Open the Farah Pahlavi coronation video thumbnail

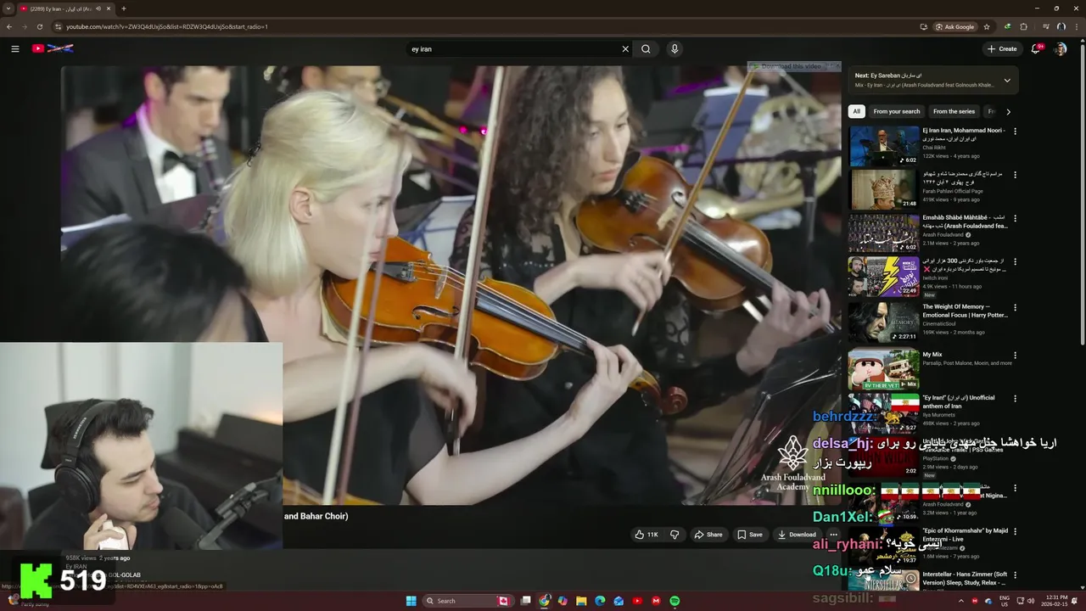pos(884,189)
